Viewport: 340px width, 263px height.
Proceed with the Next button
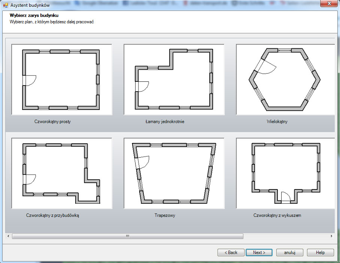pos(259,252)
